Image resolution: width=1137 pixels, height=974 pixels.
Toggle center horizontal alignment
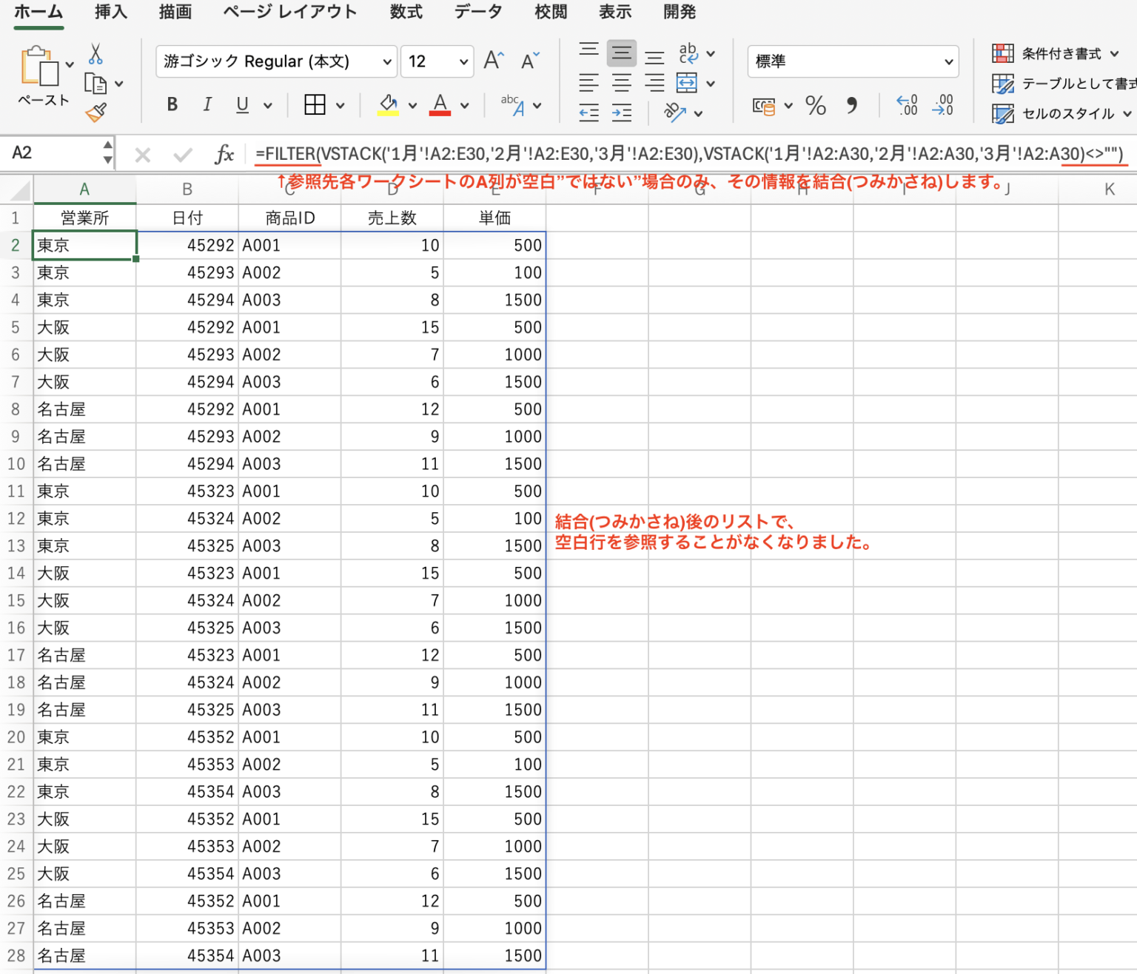point(622,82)
